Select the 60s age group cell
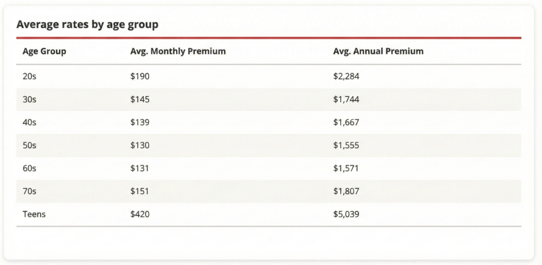This screenshot has height=265, width=542. [30, 168]
